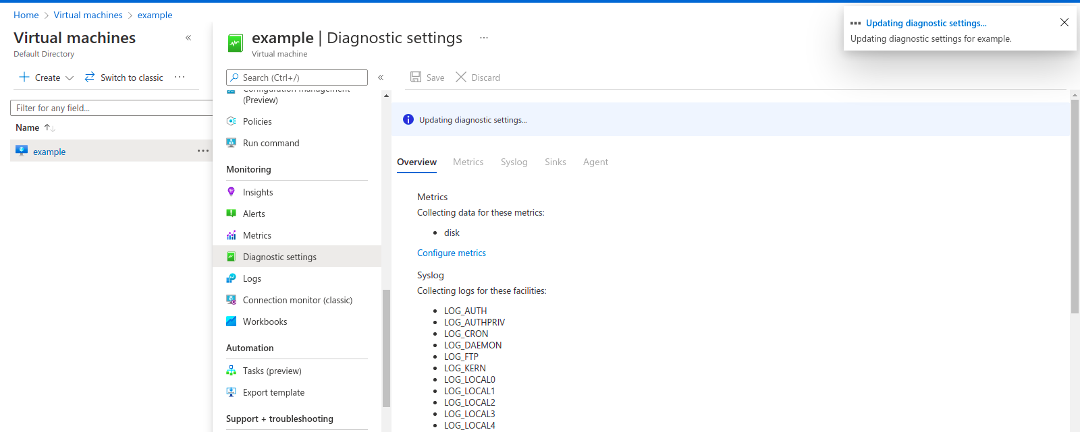
Task: Open more options beside page title
Action: 484,38
